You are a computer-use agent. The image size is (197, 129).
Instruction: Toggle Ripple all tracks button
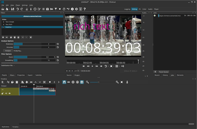[77, 82]
